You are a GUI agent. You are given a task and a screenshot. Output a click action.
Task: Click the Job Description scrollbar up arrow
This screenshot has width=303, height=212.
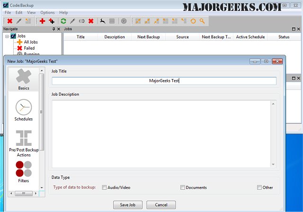click(273, 104)
